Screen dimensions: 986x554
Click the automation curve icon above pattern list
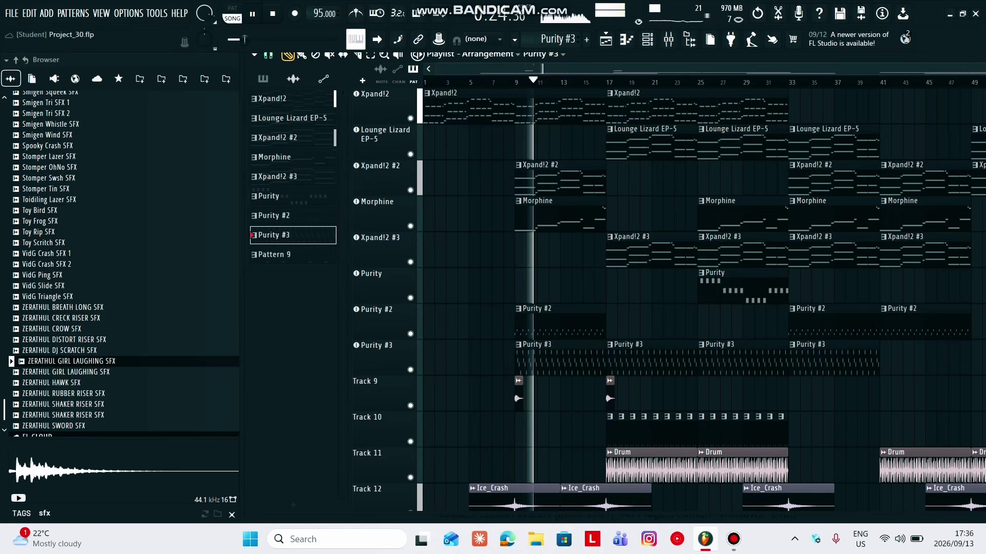[x=324, y=78]
